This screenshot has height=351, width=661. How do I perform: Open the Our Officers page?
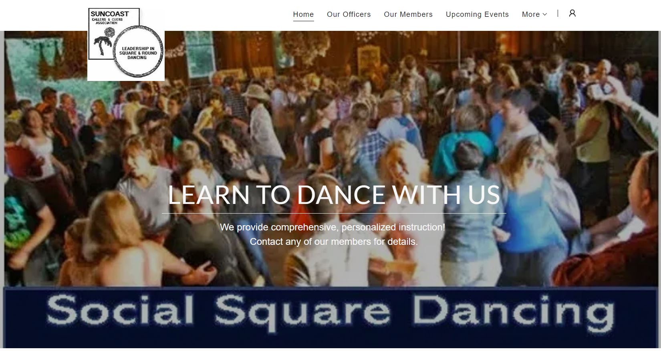tap(349, 14)
